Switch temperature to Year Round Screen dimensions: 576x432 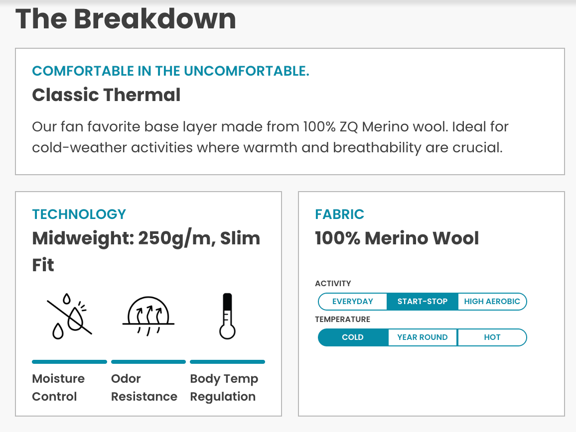pyautogui.click(x=423, y=337)
